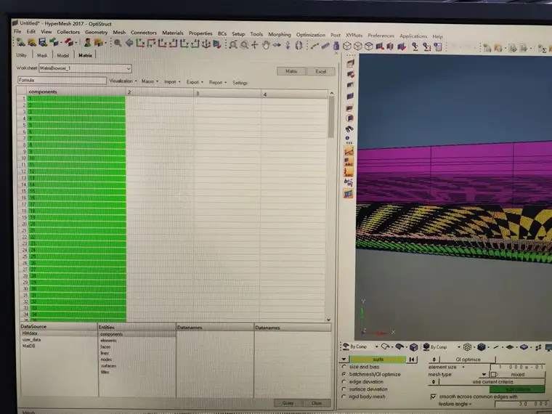Click the top icon of vertical display toolbar

click(x=350, y=63)
